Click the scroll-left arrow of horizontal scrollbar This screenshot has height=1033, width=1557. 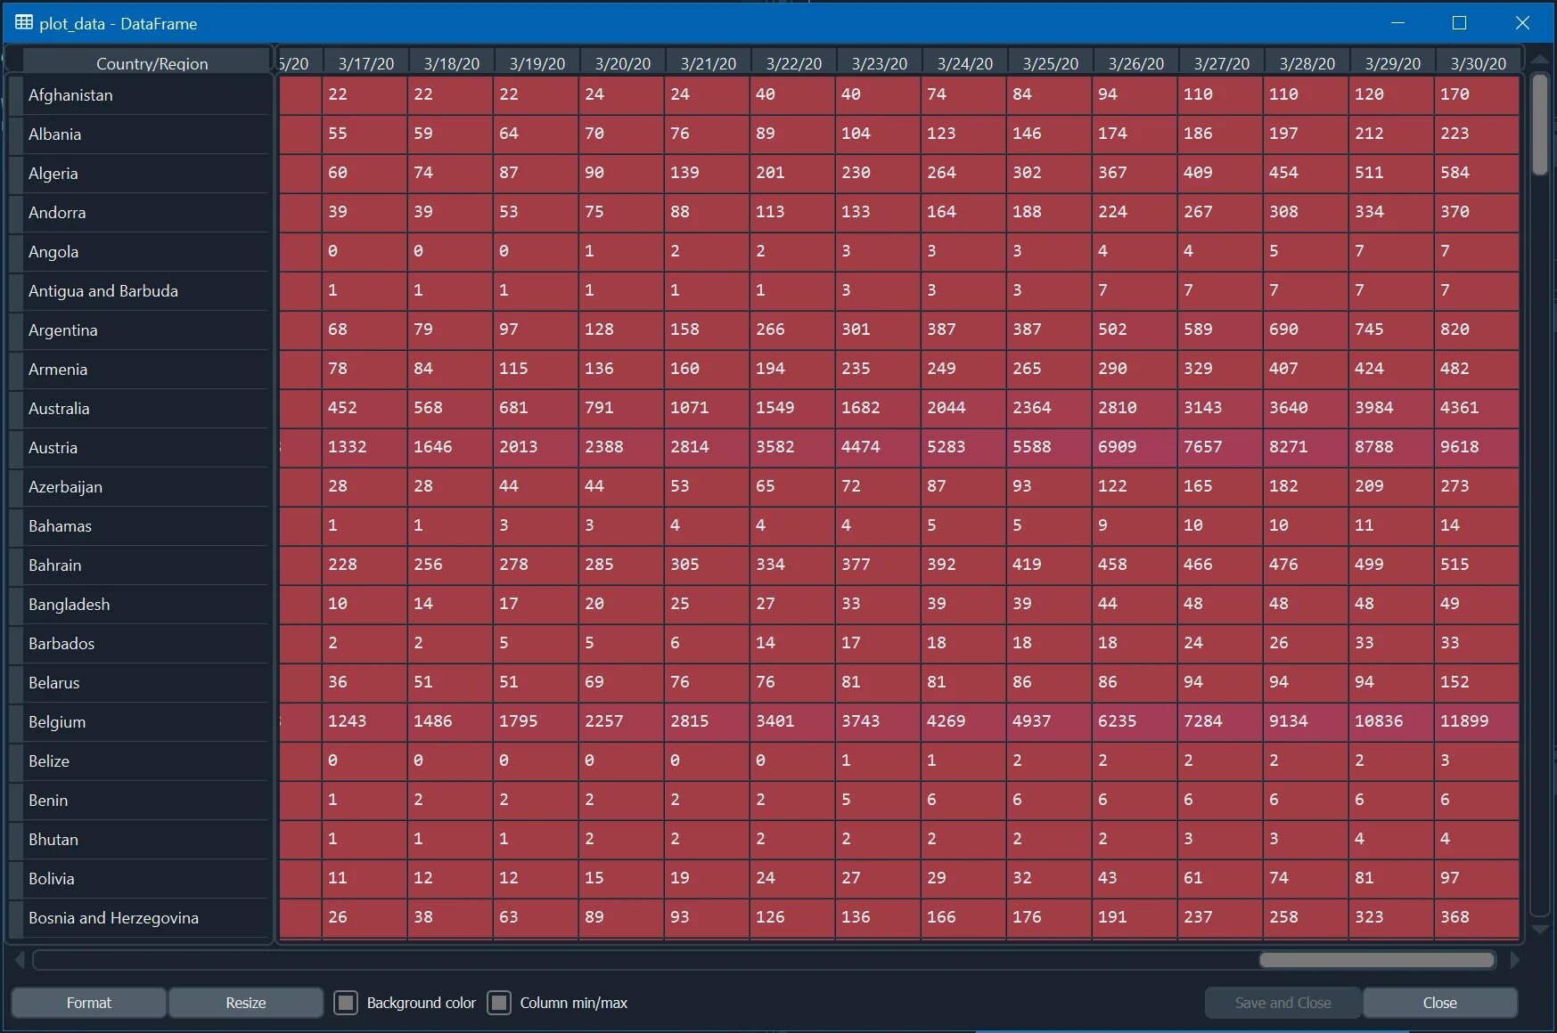pos(20,960)
